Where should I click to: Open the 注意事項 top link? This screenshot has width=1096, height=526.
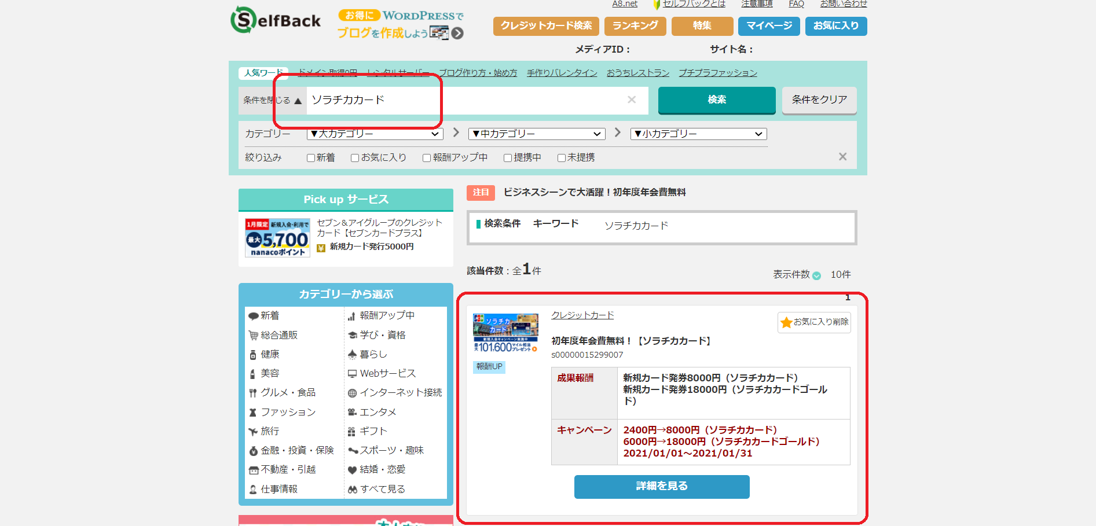(x=757, y=4)
